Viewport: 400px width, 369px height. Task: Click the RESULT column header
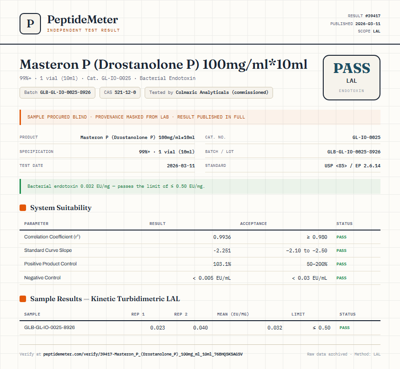[x=157, y=224]
